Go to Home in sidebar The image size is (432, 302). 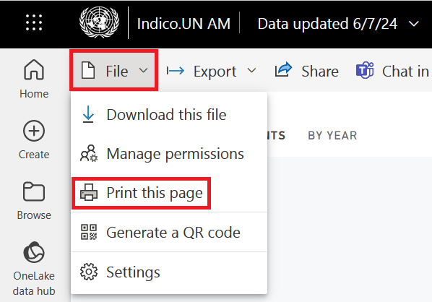coord(34,79)
